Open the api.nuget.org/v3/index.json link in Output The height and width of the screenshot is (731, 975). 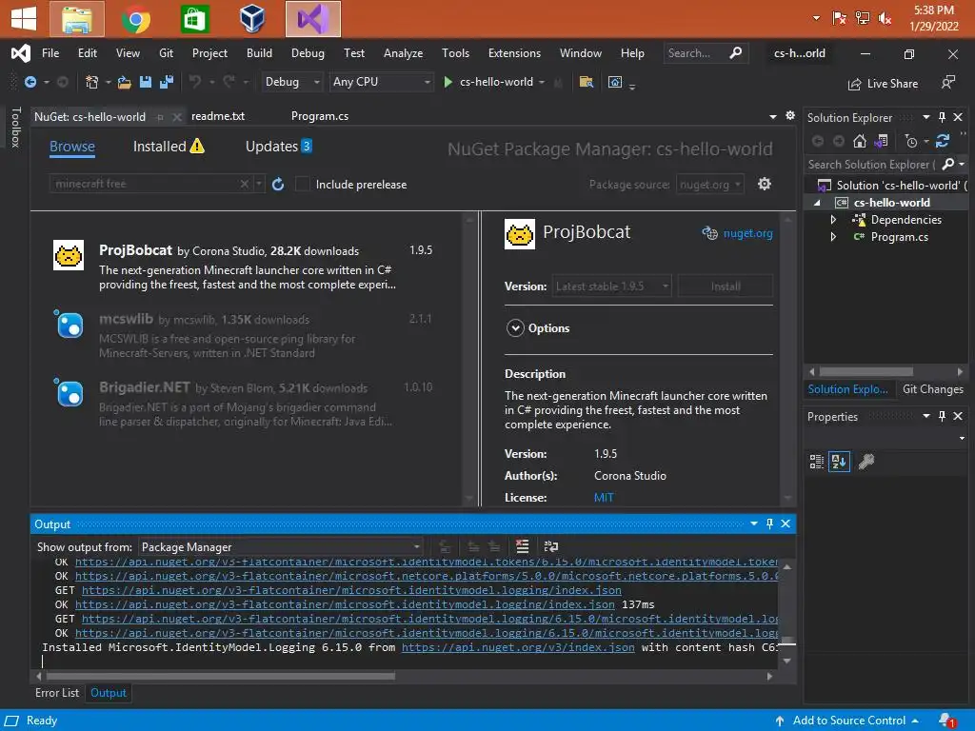tap(518, 647)
